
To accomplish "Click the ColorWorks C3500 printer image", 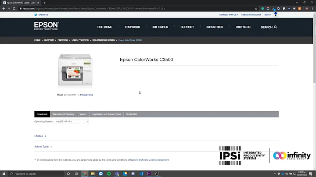I will click(75, 71).
